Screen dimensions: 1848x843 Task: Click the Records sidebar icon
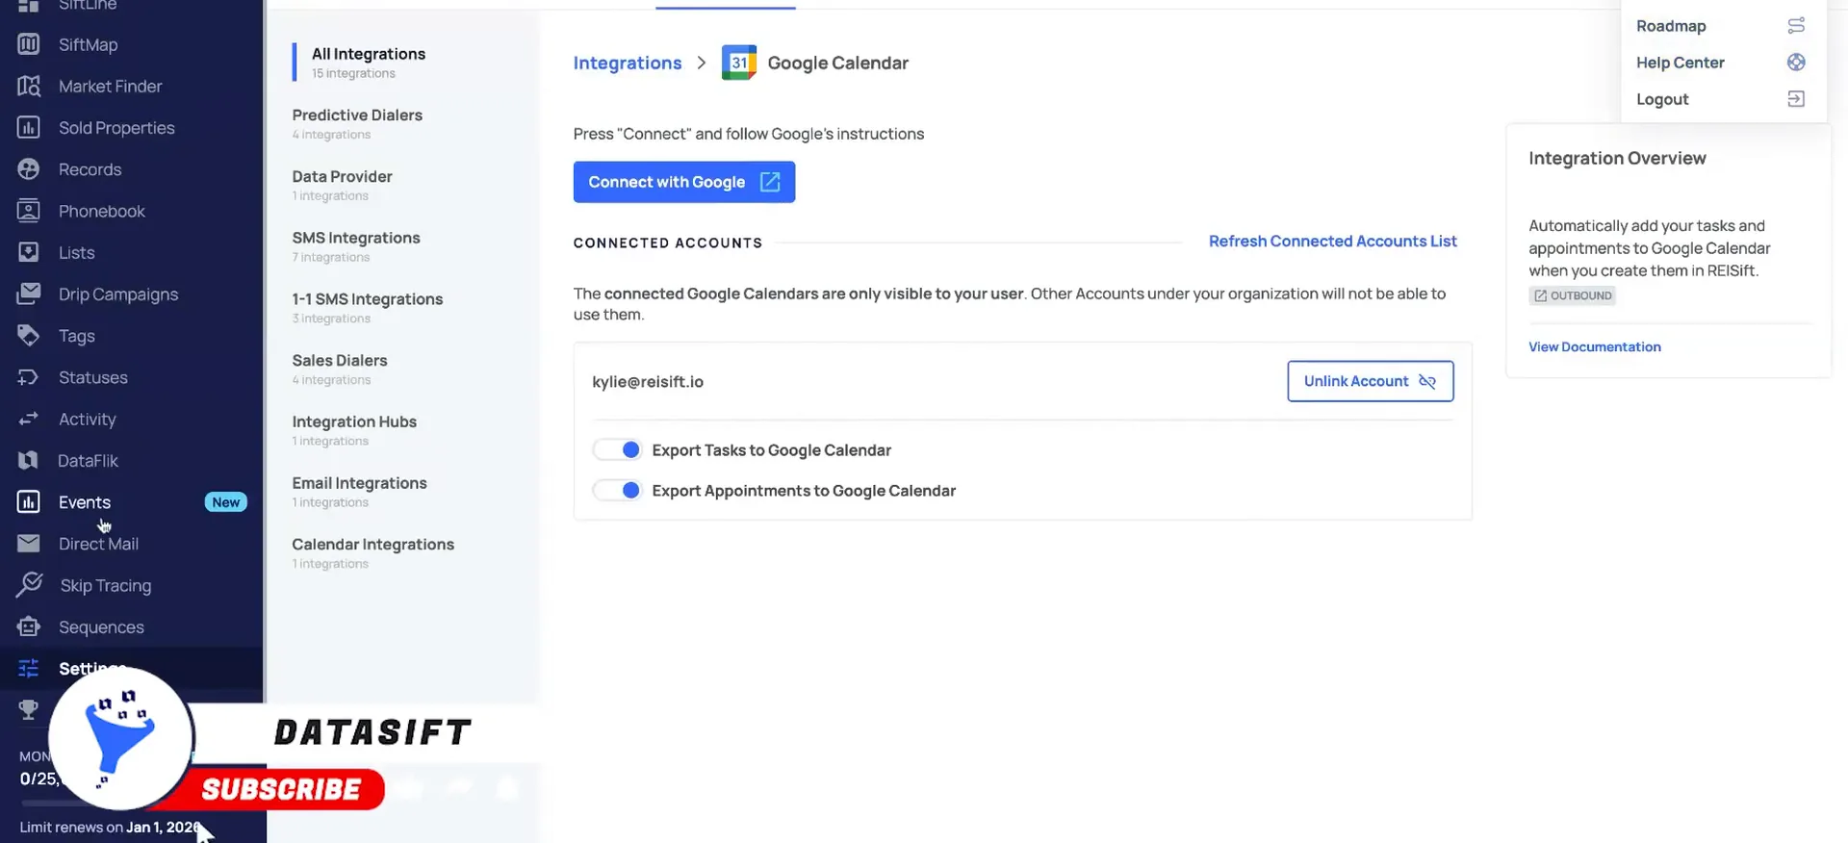coord(29,169)
